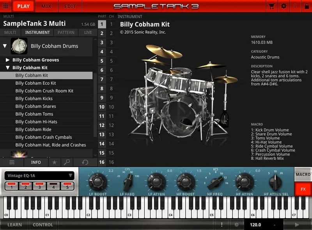Select Billy Cobham Crash Cymbals
The height and width of the screenshot is (230, 312).
tap(46, 137)
